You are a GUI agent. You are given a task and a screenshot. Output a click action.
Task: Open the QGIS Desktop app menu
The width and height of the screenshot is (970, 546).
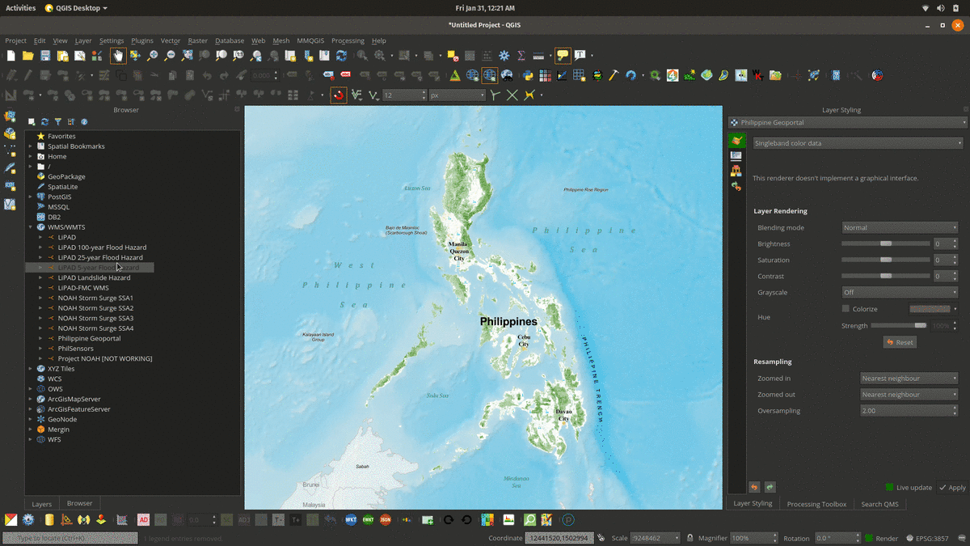(x=78, y=8)
